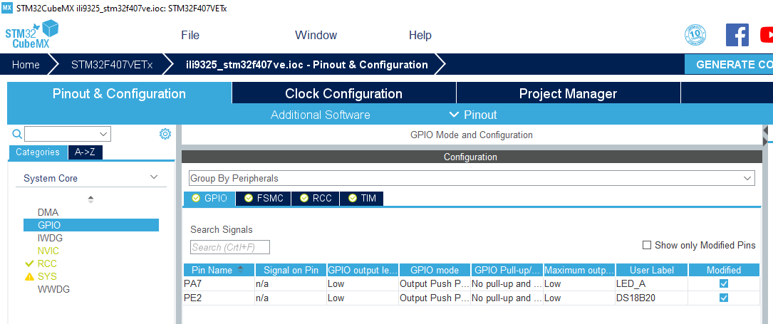Open the Facebook icon link
Image resolution: width=773 pixels, height=324 pixels.
(737, 36)
